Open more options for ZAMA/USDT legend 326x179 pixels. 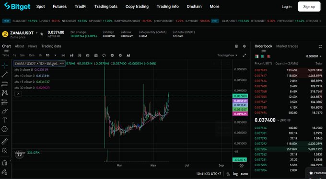tap(62, 64)
